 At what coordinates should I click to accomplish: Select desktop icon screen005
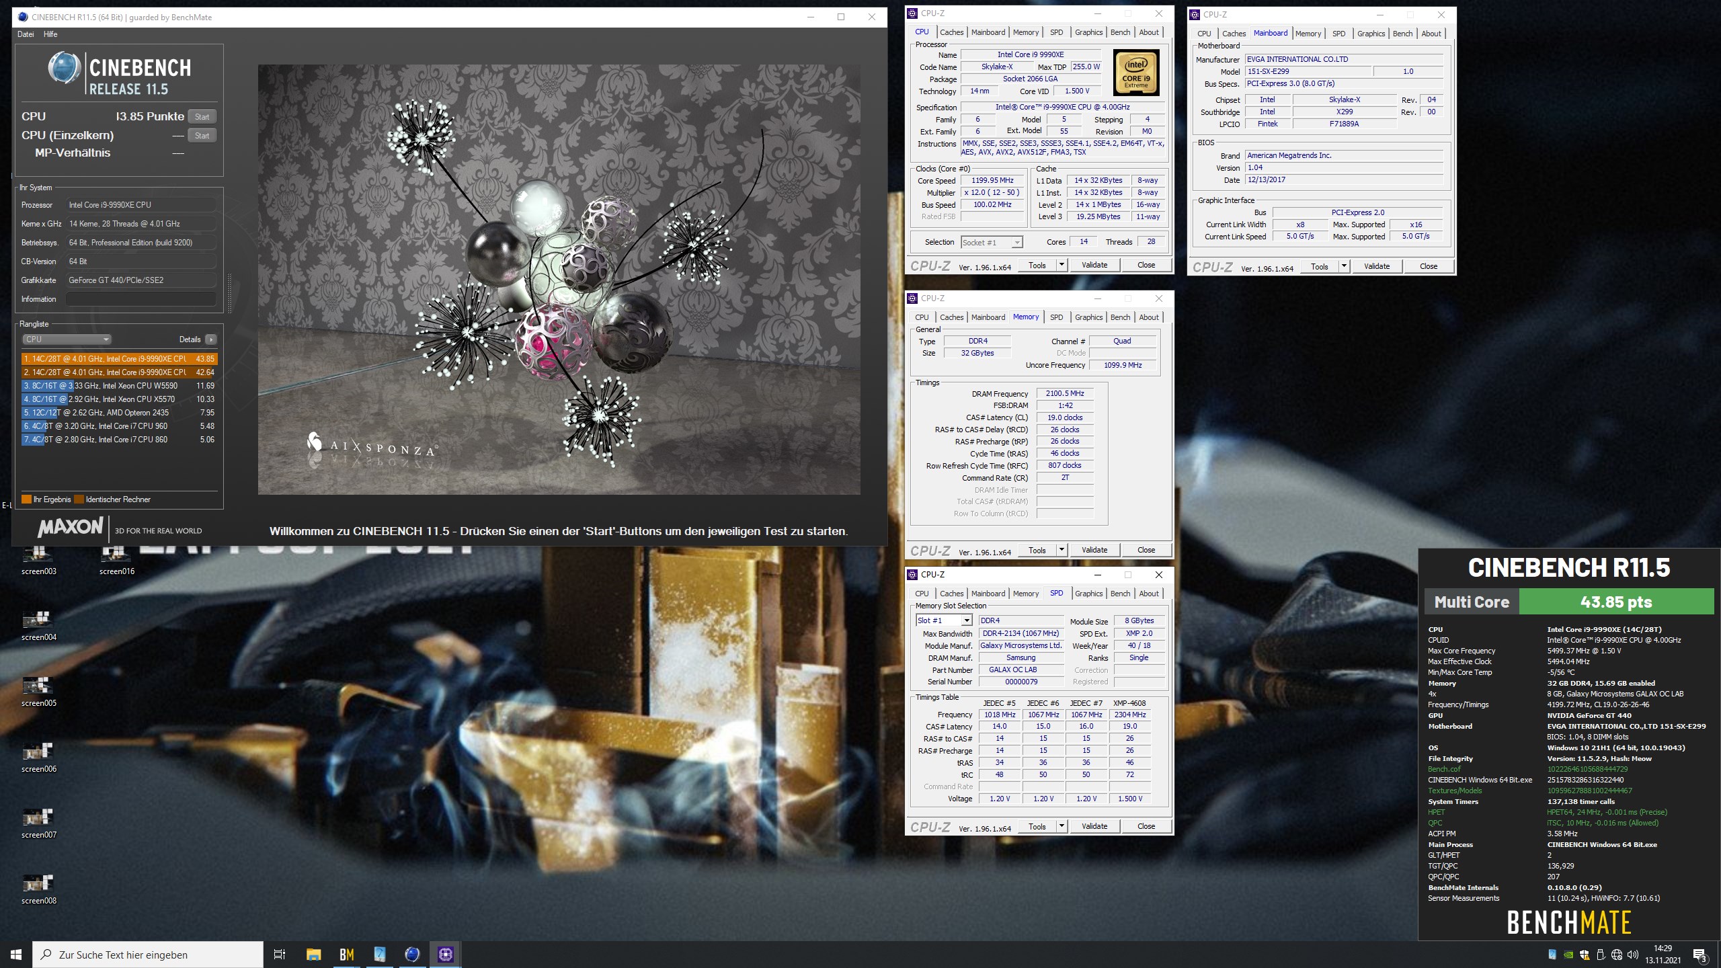click(x=39, y=691)
